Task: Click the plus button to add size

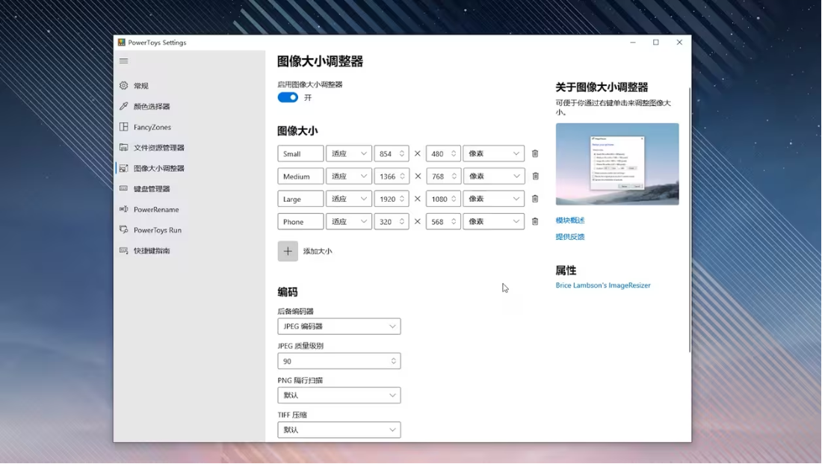Action: [x=288, y=251]
